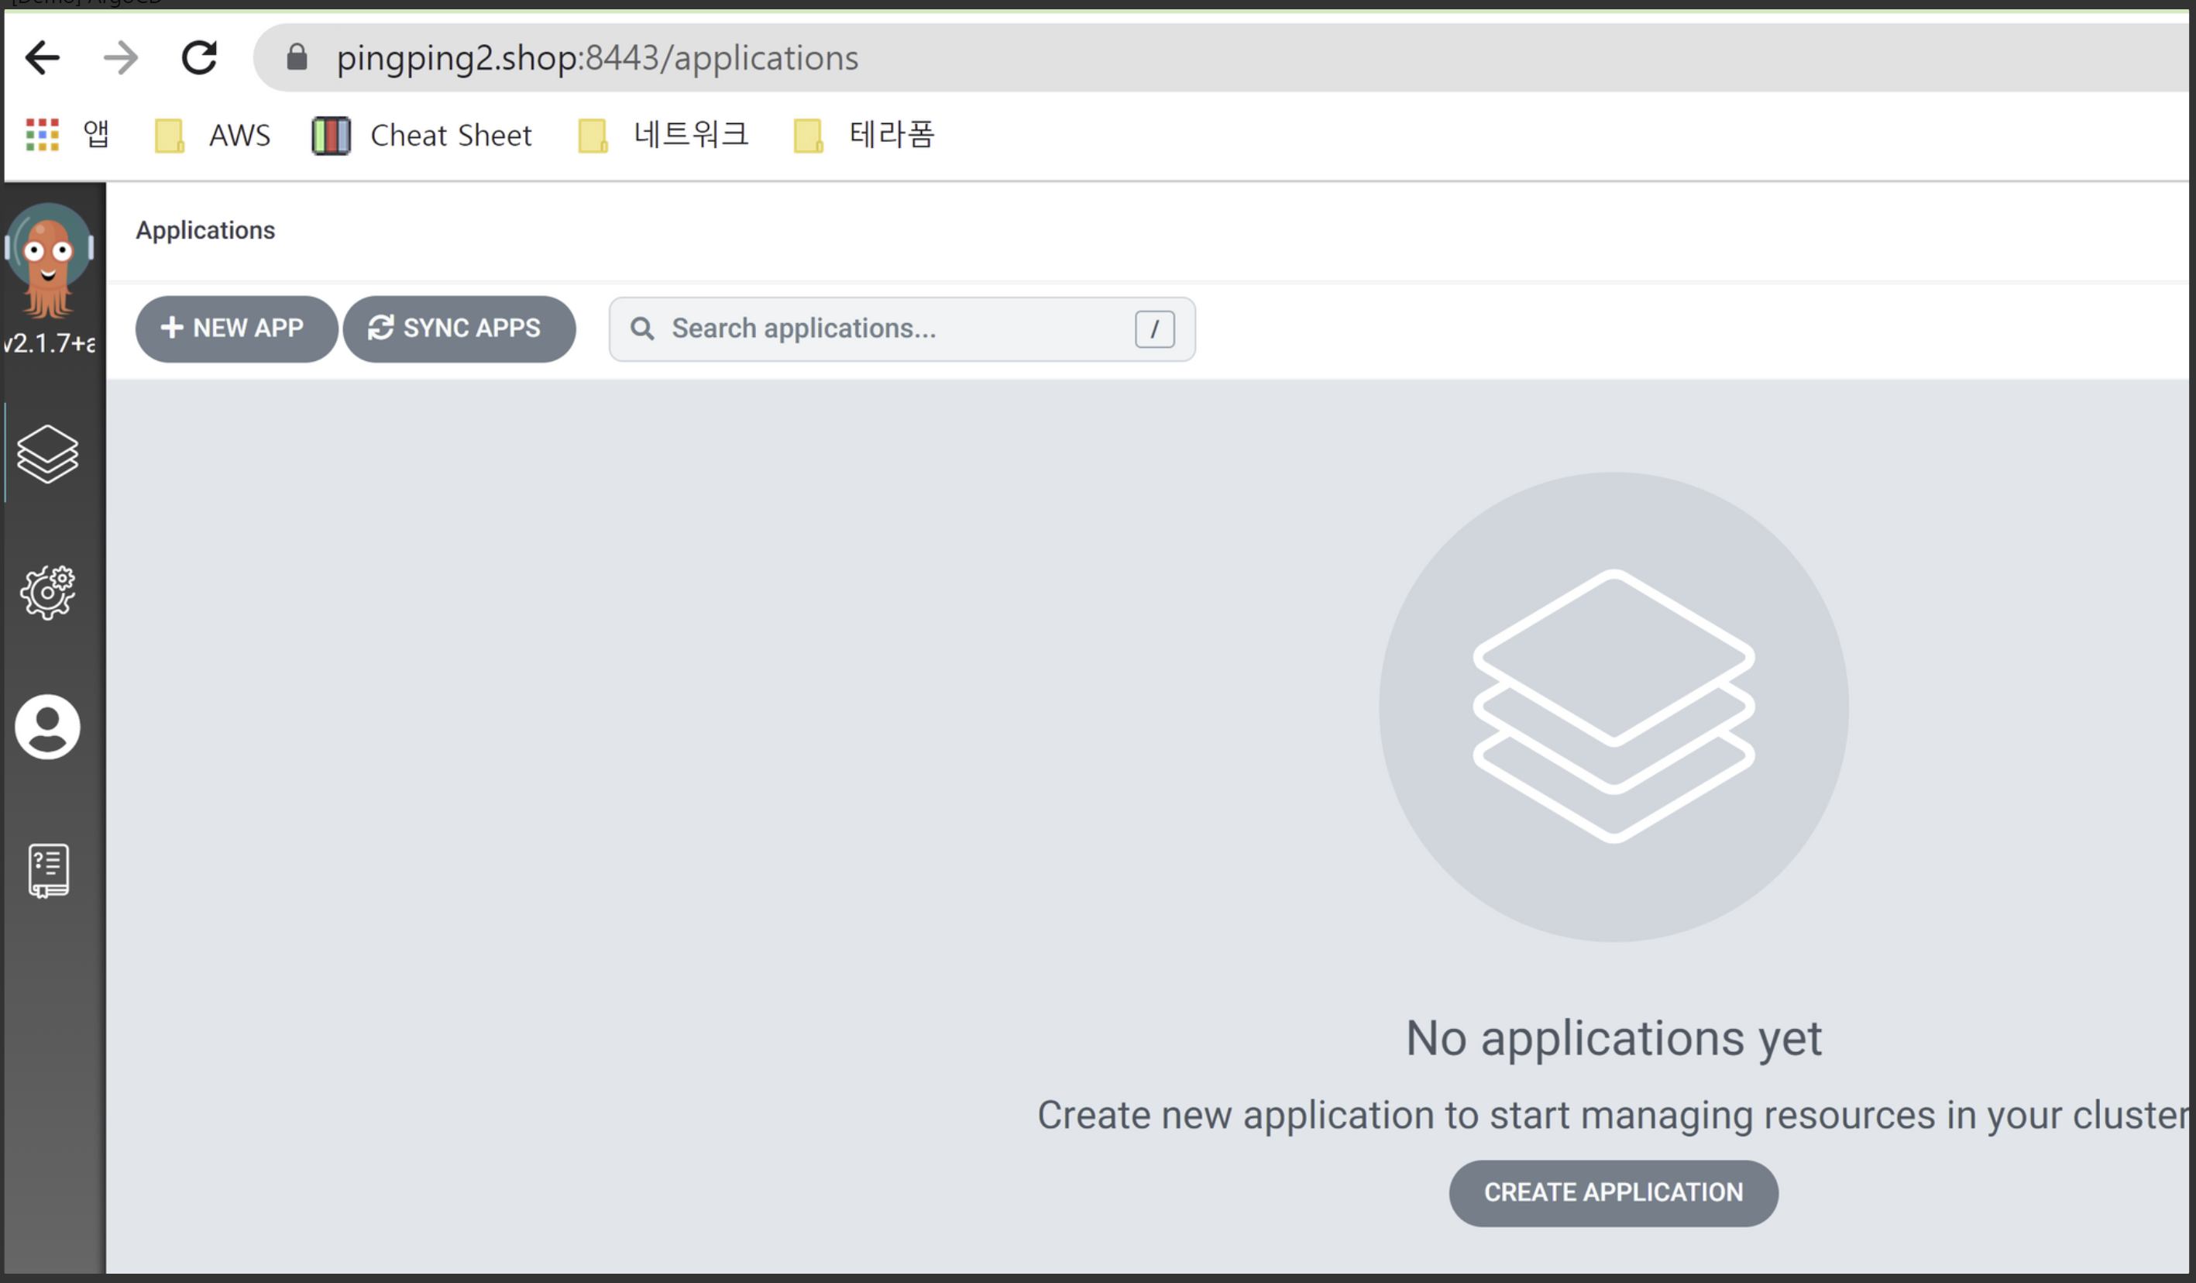Viewport: 2196px width, 1283px height.
Task: Open the Chrome apps grid shortcut
Action: tap(42, 135)
